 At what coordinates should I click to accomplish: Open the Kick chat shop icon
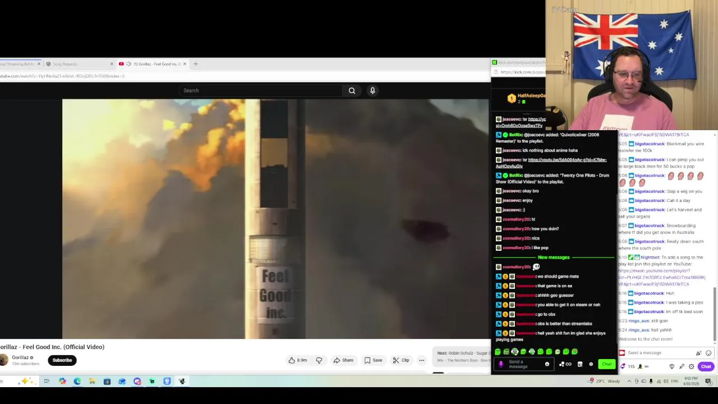pyautogui.click(x=580, y=364)
